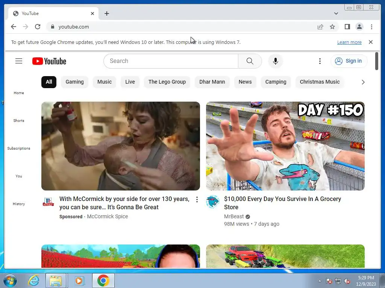Launch Internet Explorer from taskbar
The height and width of the screenshot is (288, 385).
tap(33, 280)
